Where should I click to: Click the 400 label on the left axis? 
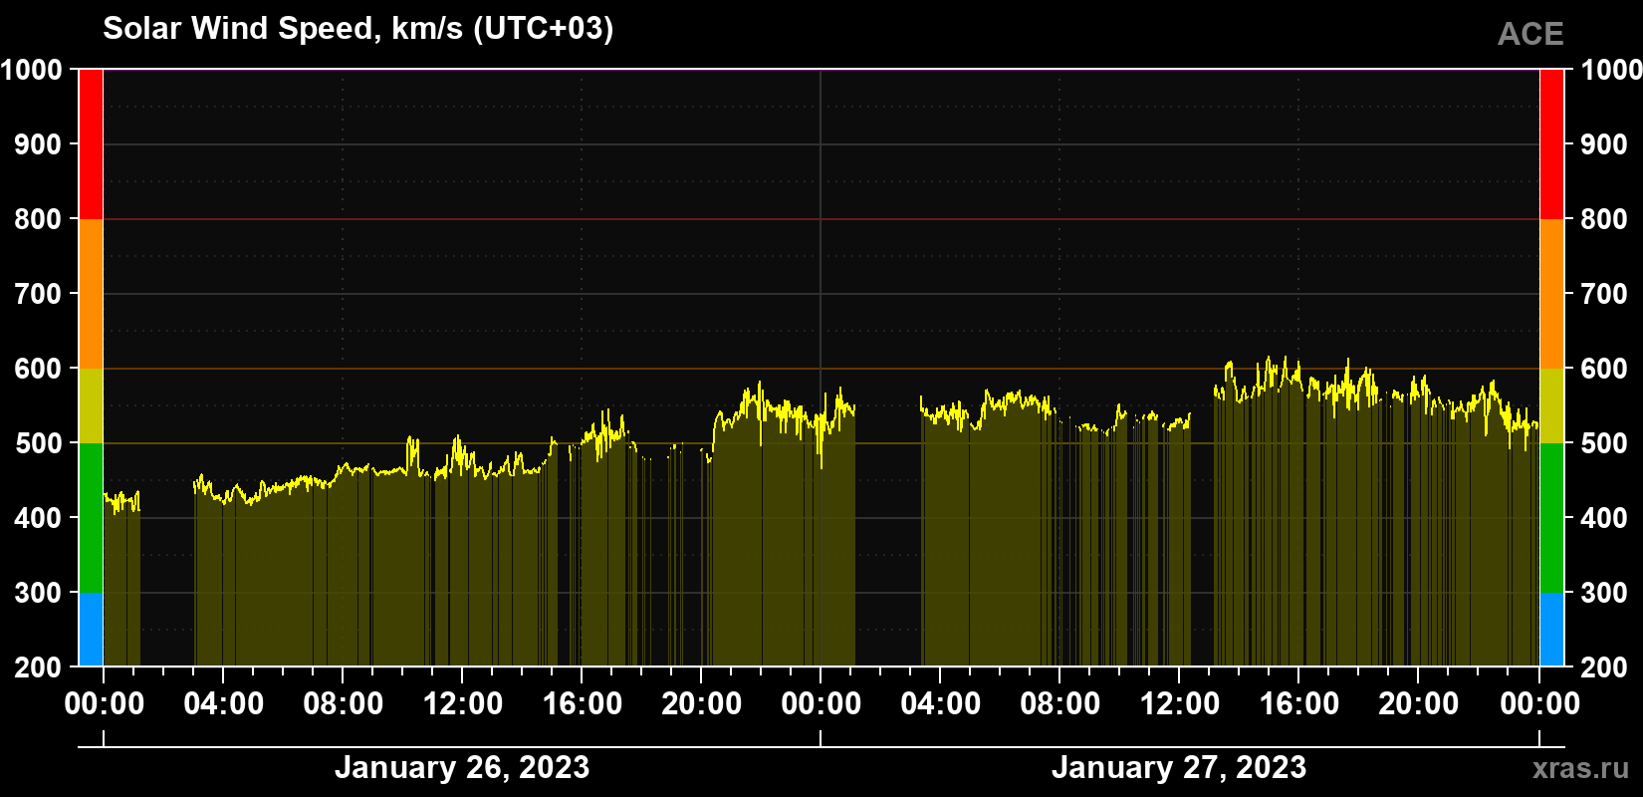(x=39, y=518)
